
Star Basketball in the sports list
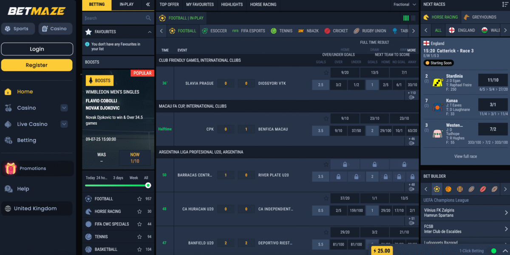pyautogui.click(x=139, y=249)
